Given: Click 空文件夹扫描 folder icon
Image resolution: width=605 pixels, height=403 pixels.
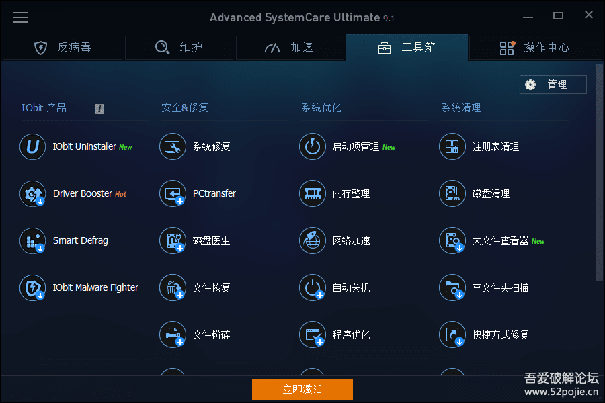Looking at the screenshot, I should click(x=452, y=287).
